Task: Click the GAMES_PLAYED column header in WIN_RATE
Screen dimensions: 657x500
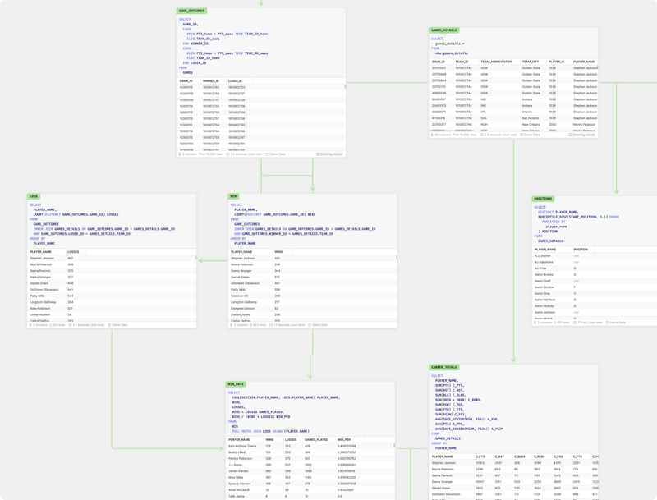Action: tap(316, 440)
